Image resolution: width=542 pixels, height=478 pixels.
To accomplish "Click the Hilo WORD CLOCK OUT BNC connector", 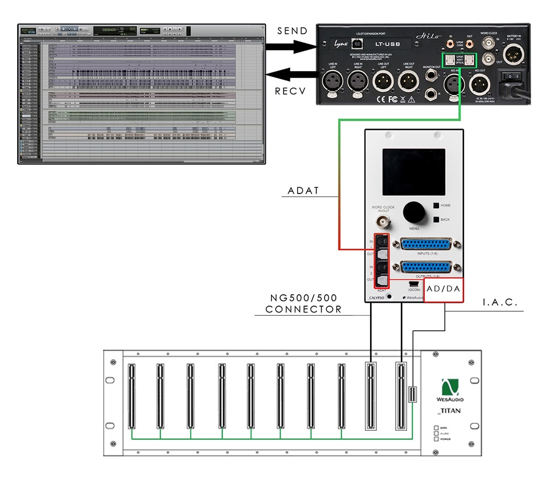I will [488, 59].
